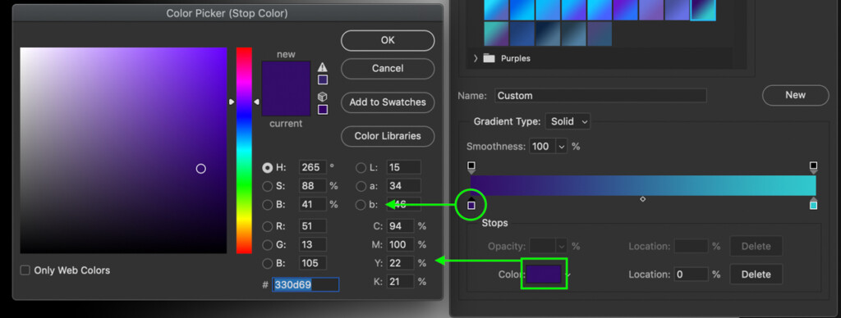Click the C cyan field 94
The height and width of the screenshot is (318, 841).
click(400, 226)
